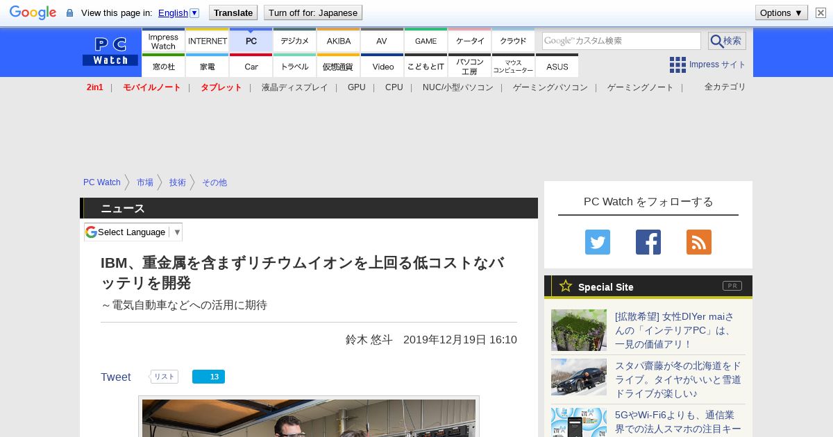Viewport: 833px width, 437px height.
Task: Click the Translate button
Action: coord(233,12)
